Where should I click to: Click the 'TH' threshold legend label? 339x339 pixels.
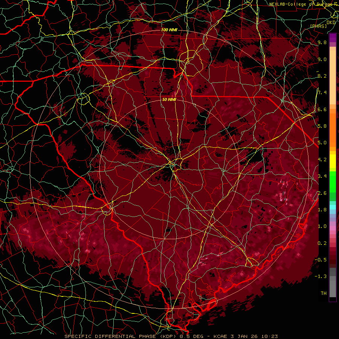(324, 293)
